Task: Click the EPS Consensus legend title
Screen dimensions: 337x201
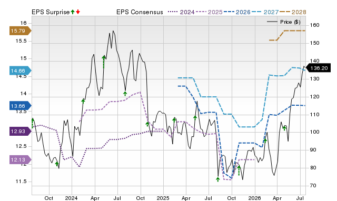Action: click(140, 12)
